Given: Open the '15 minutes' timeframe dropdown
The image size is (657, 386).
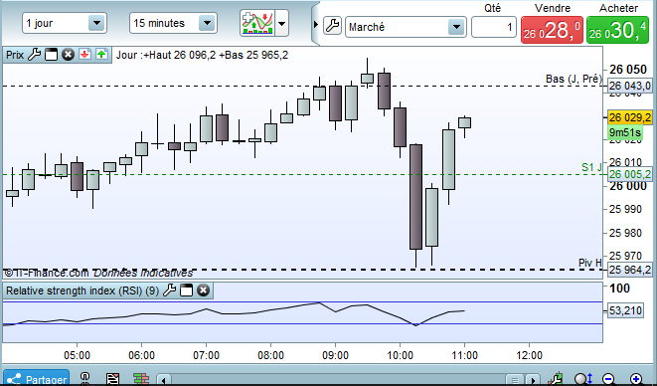Looking at the screenshot, I should tap(173, 23).
